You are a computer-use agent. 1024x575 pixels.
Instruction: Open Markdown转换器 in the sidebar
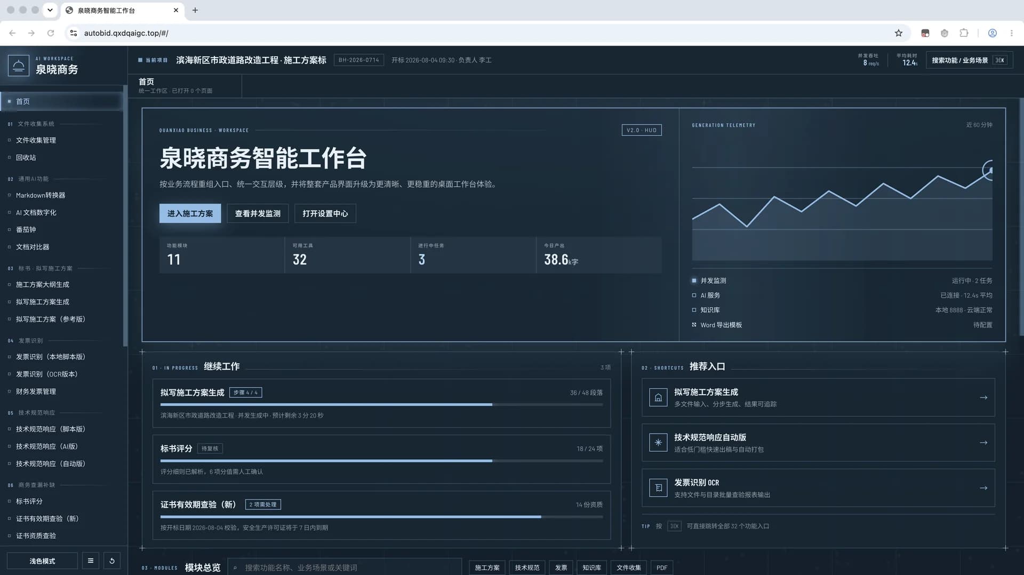click(x=41, y=195)
